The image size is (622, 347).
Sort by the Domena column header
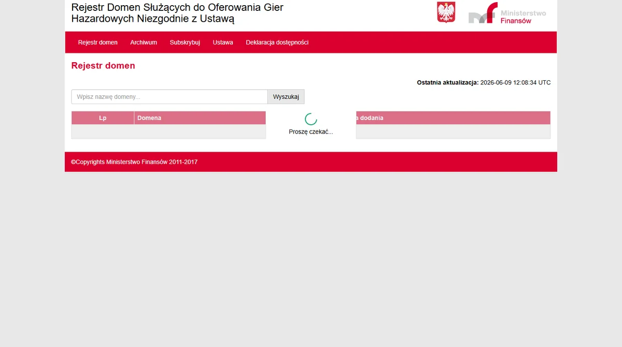(x=200, y=118)
